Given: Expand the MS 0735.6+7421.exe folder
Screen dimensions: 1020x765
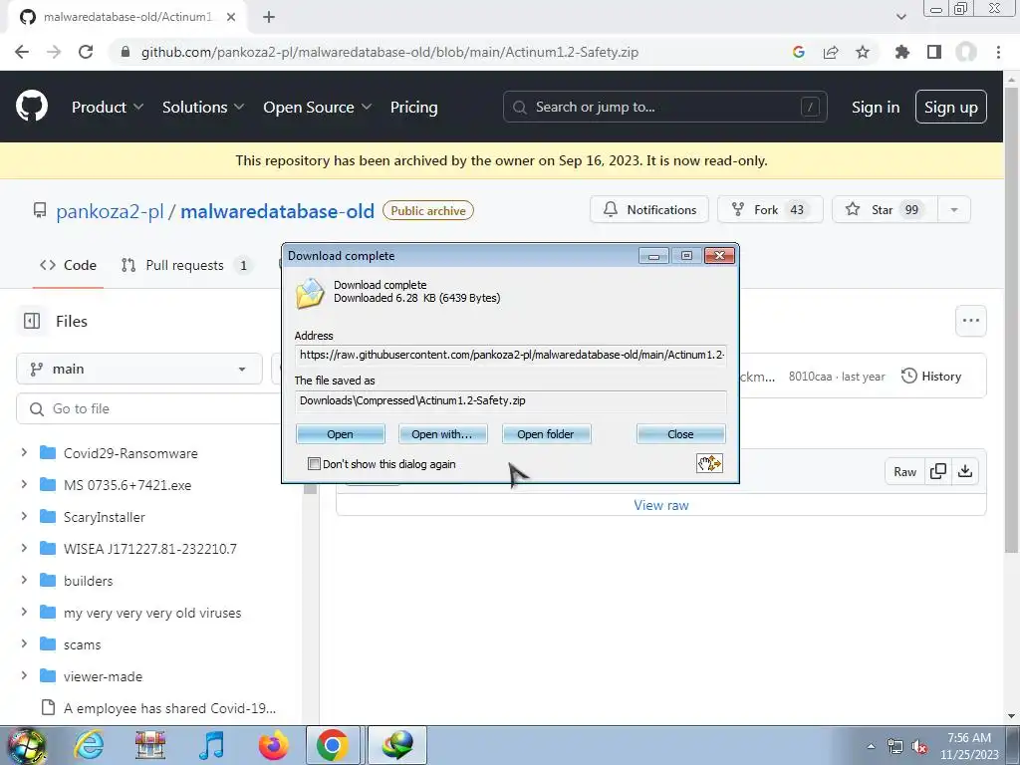Looking at the screenshot, I should point(24,484).
